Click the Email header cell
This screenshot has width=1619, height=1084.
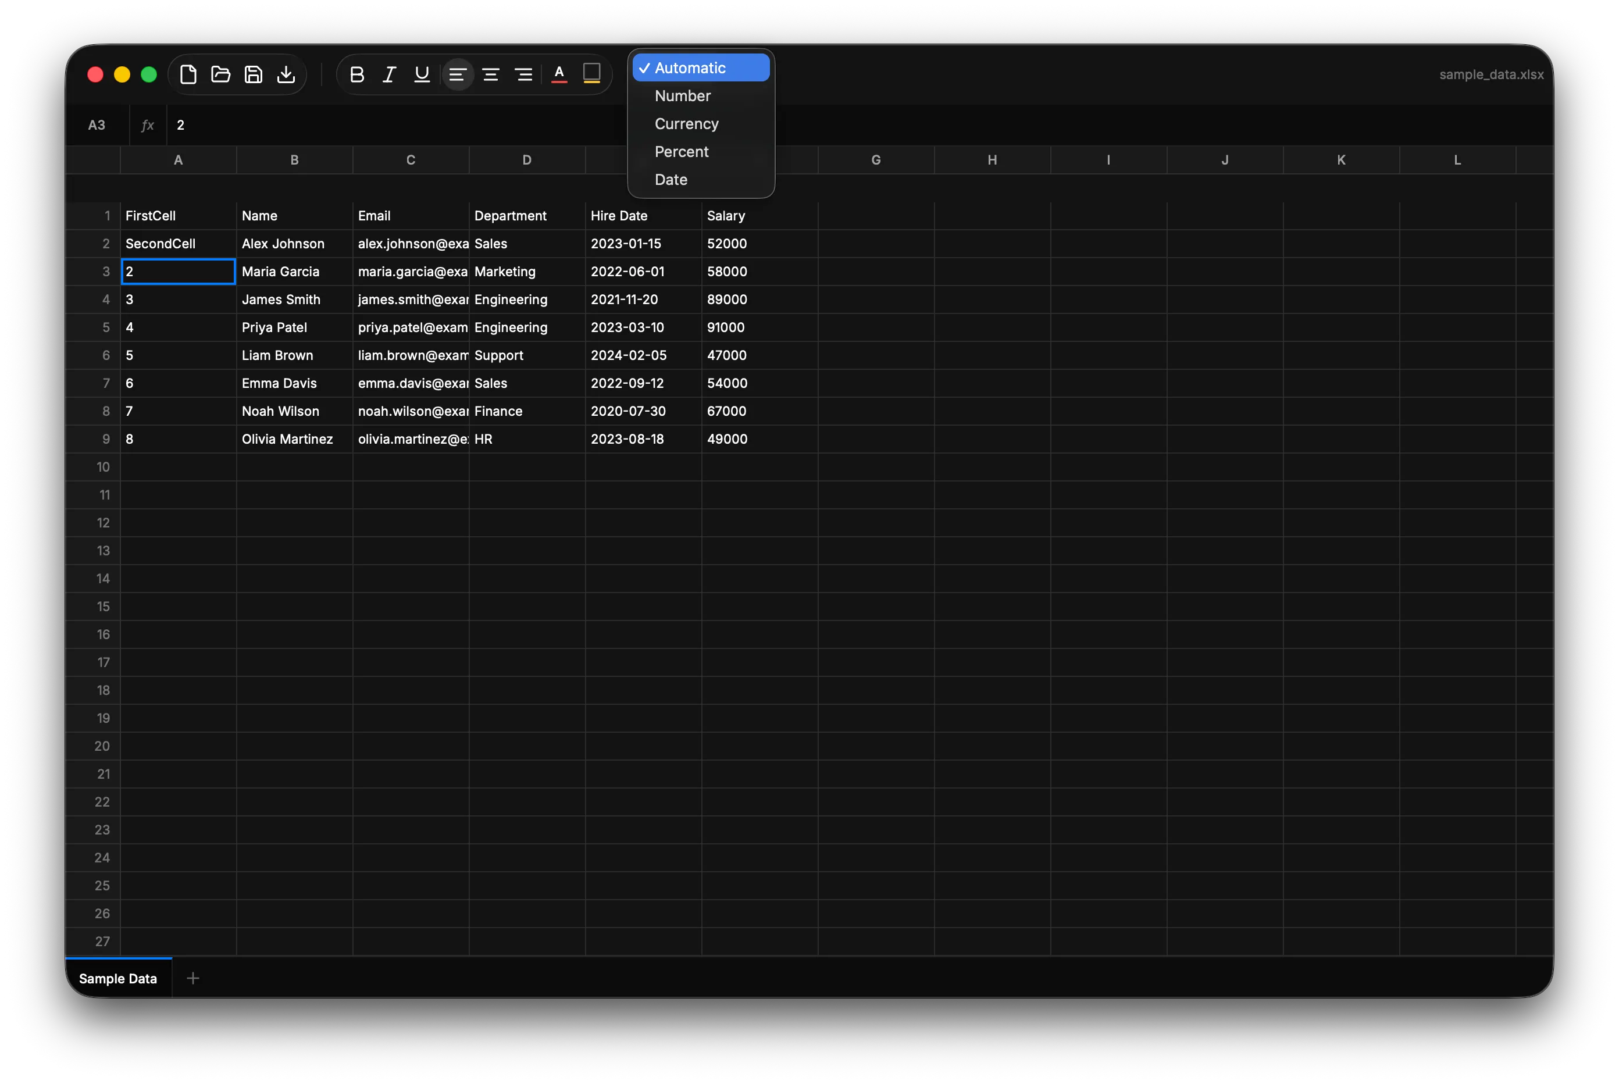[x=411, y=216]
